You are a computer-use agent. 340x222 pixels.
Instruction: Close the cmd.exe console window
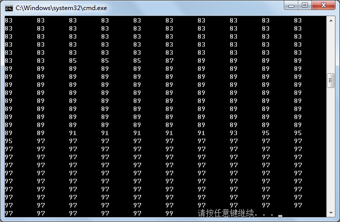tap(323, 5)
